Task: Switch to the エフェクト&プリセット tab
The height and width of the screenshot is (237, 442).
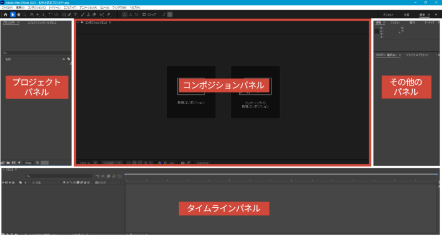Action: (417, 55)
